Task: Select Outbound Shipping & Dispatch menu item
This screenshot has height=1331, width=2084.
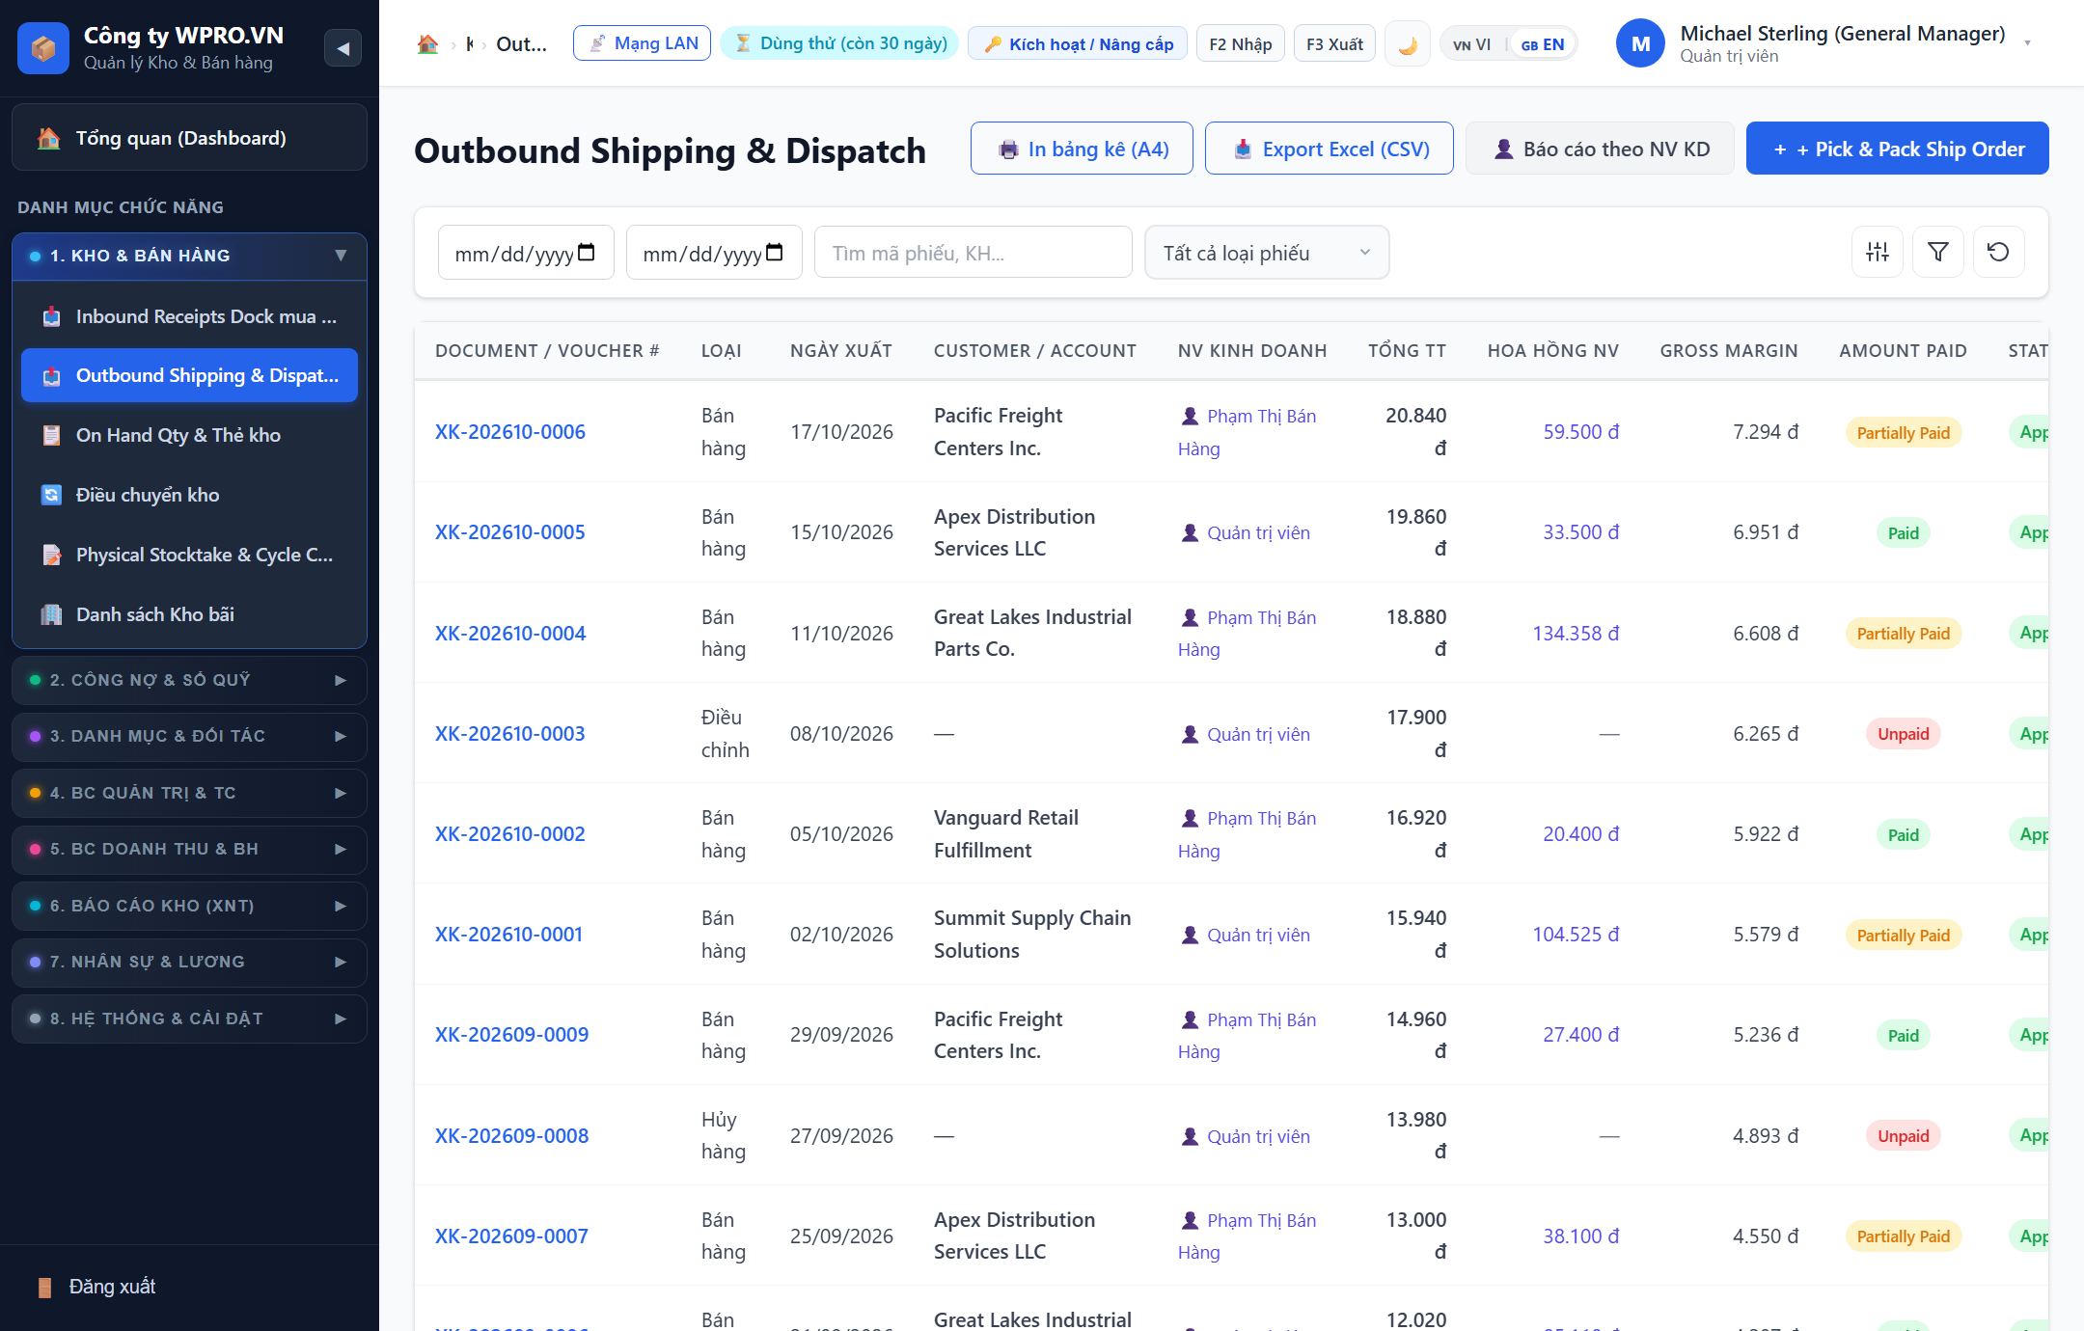Action: [189, 375]
